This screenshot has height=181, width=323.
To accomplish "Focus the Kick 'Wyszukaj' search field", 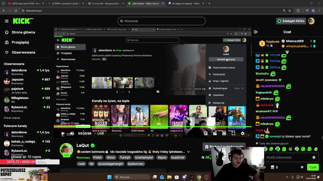I will coord(161,21).
